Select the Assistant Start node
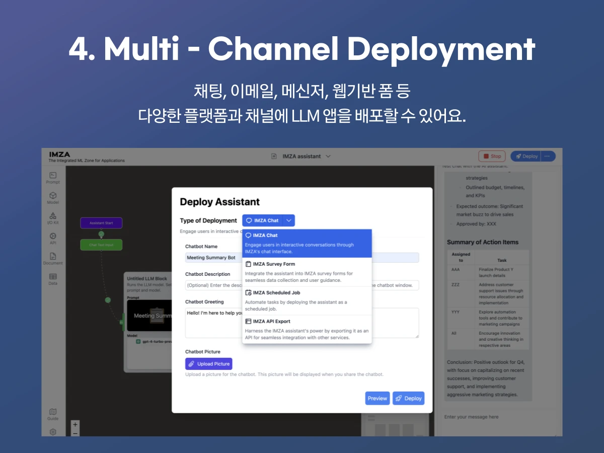The width and height of the screenshot is (604, 453). (x=101, y=223)
